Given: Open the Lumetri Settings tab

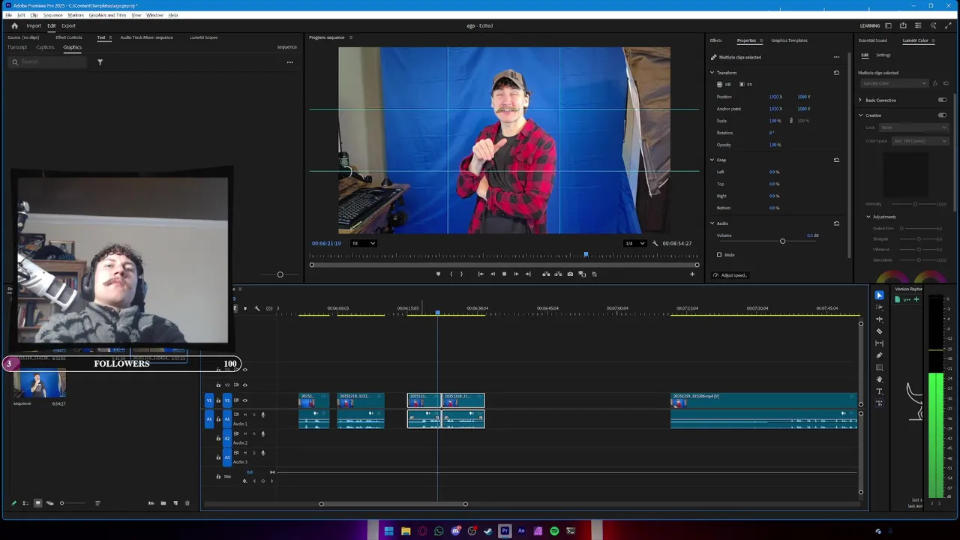Looking at the screenshot, I should coord(883,55).
